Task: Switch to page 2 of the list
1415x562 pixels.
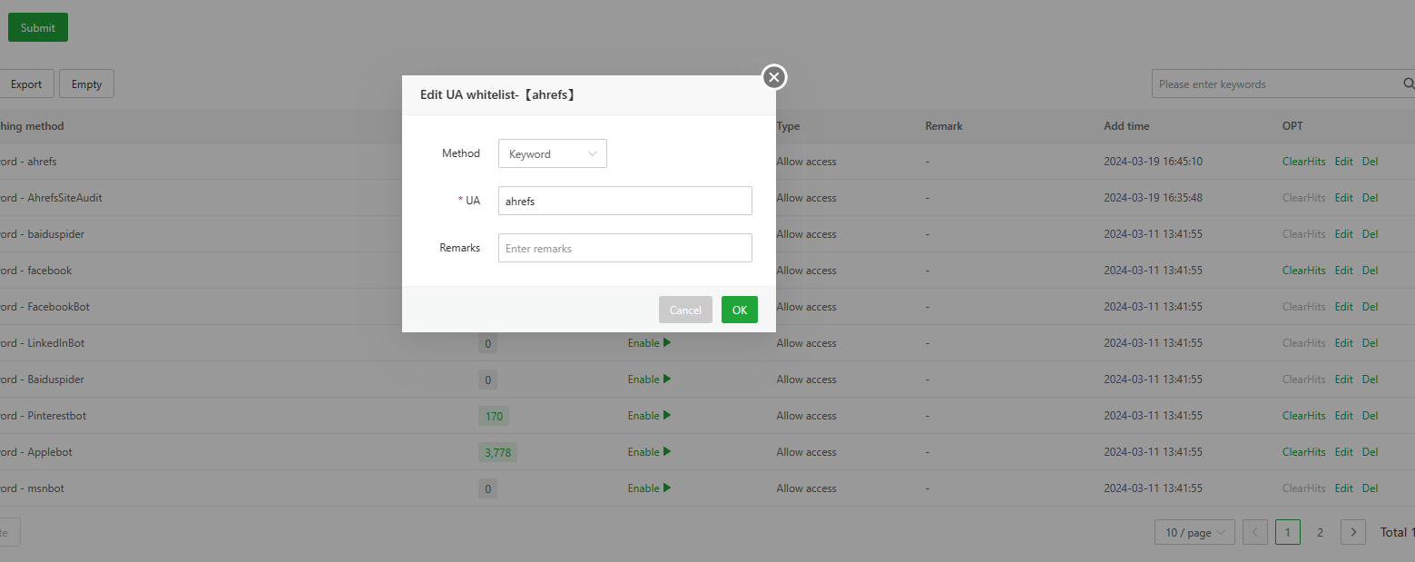Action: click(x=1321, y=532)
